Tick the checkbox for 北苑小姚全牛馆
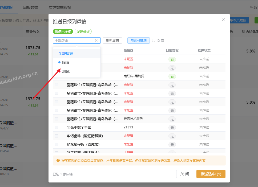Screen dimensions: 258x187 (57, 127)
